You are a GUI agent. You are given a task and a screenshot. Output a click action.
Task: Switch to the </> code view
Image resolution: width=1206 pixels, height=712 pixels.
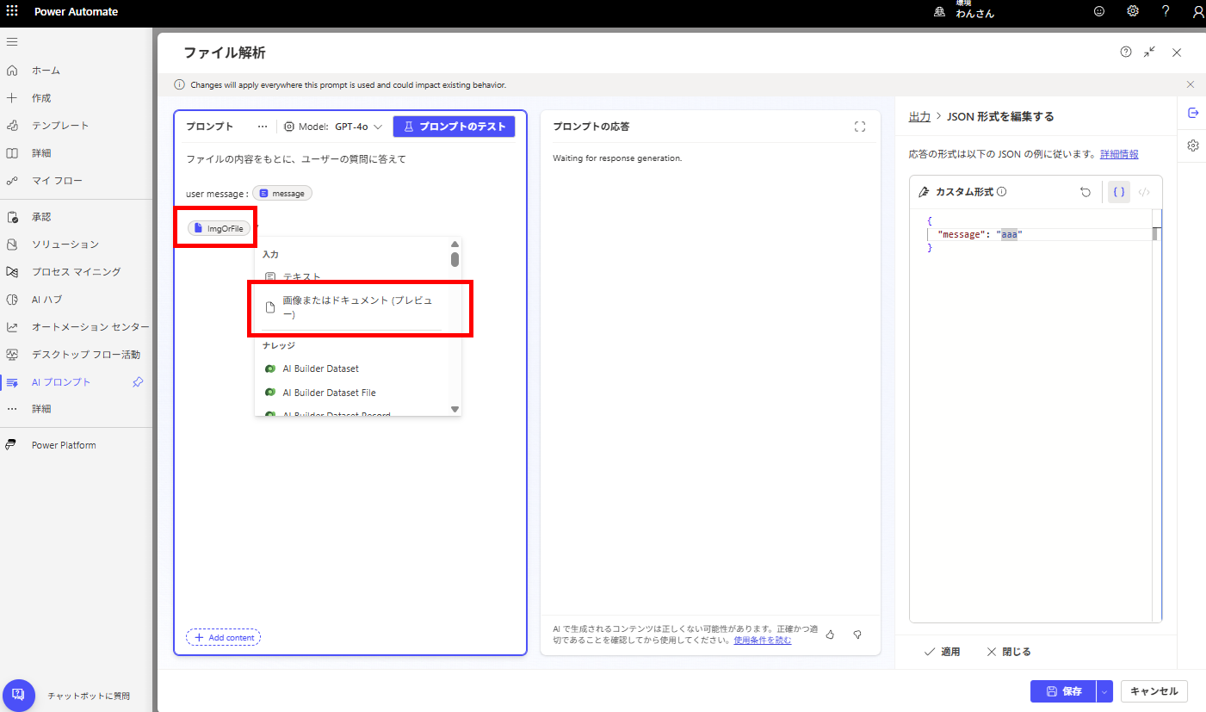[x=1145, y=191]
